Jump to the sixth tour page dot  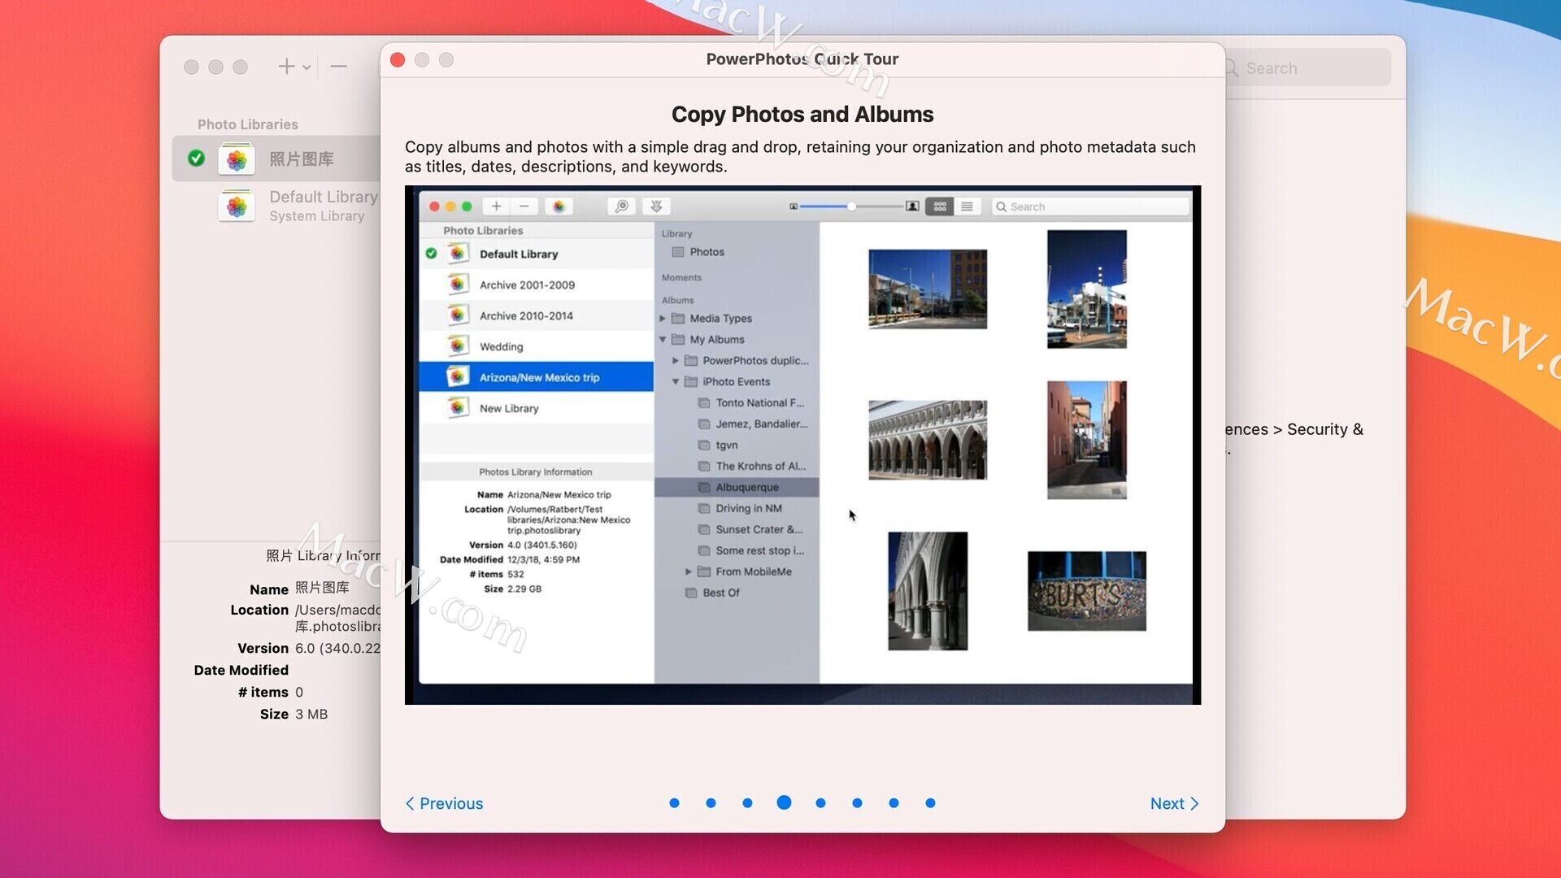tap(857, 803)
